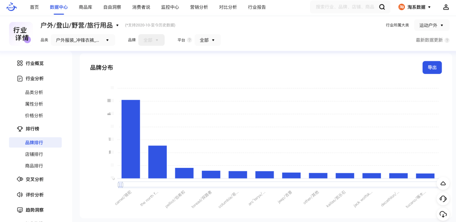456x222 pixels.
Task: Open 行业报告 in top navigation
Action: click(257, 7)
